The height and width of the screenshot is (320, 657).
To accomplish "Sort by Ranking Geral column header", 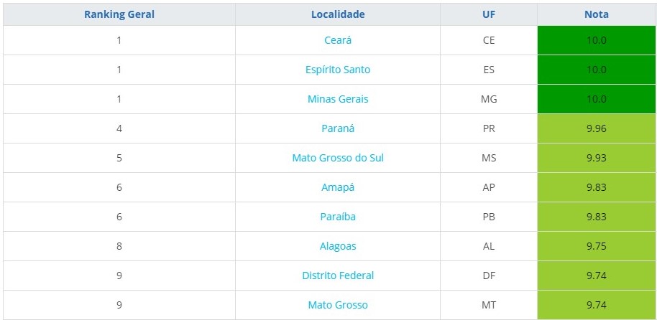I will [119, 14].
